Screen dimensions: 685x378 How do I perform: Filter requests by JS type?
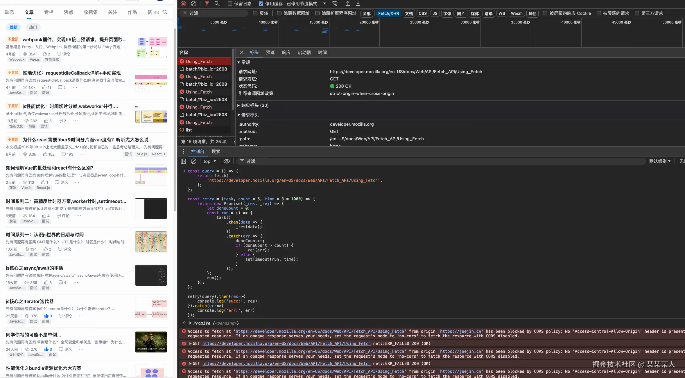[435, 13]
